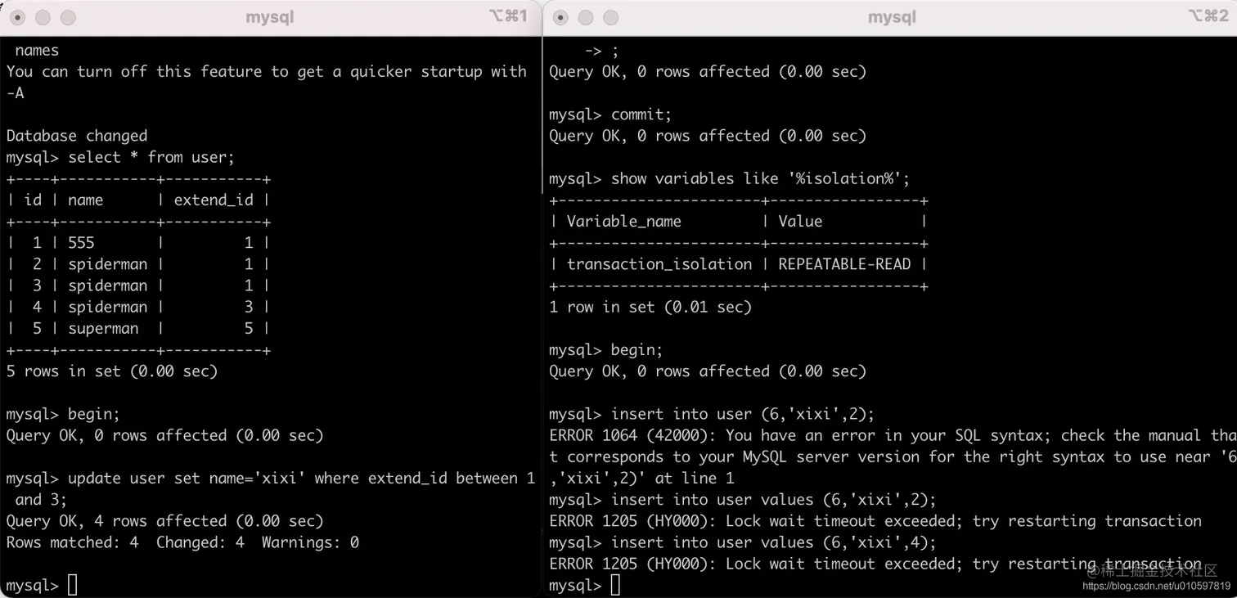Click the 'transaction_isolation' cell
This screenshot has height=598, width=1237.
(x=659, y=264)
